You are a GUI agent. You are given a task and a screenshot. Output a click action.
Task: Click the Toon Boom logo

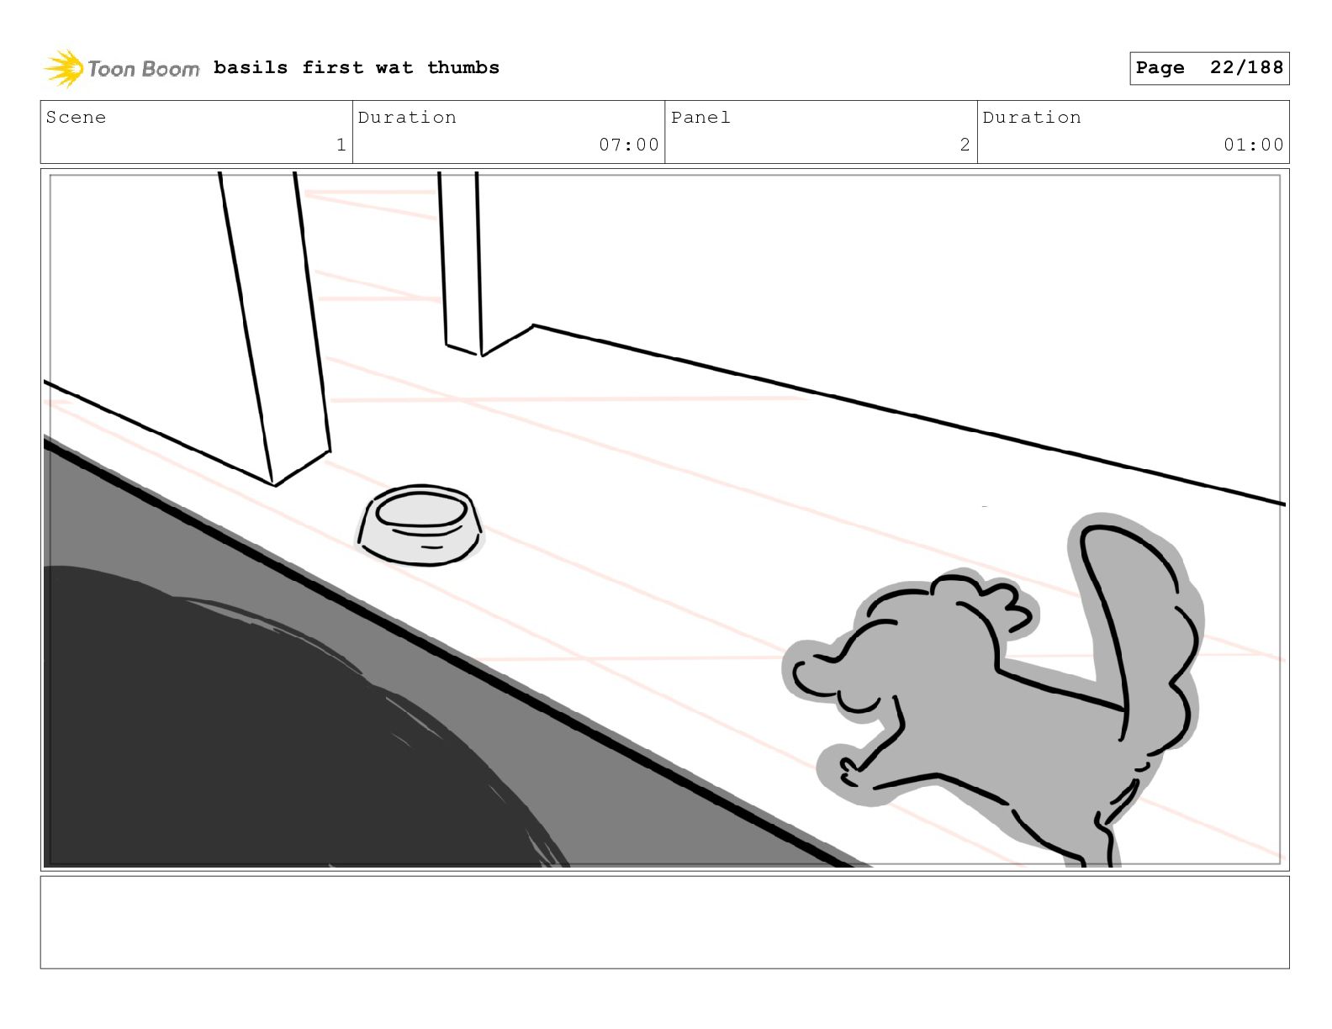[x=122, y=68]
